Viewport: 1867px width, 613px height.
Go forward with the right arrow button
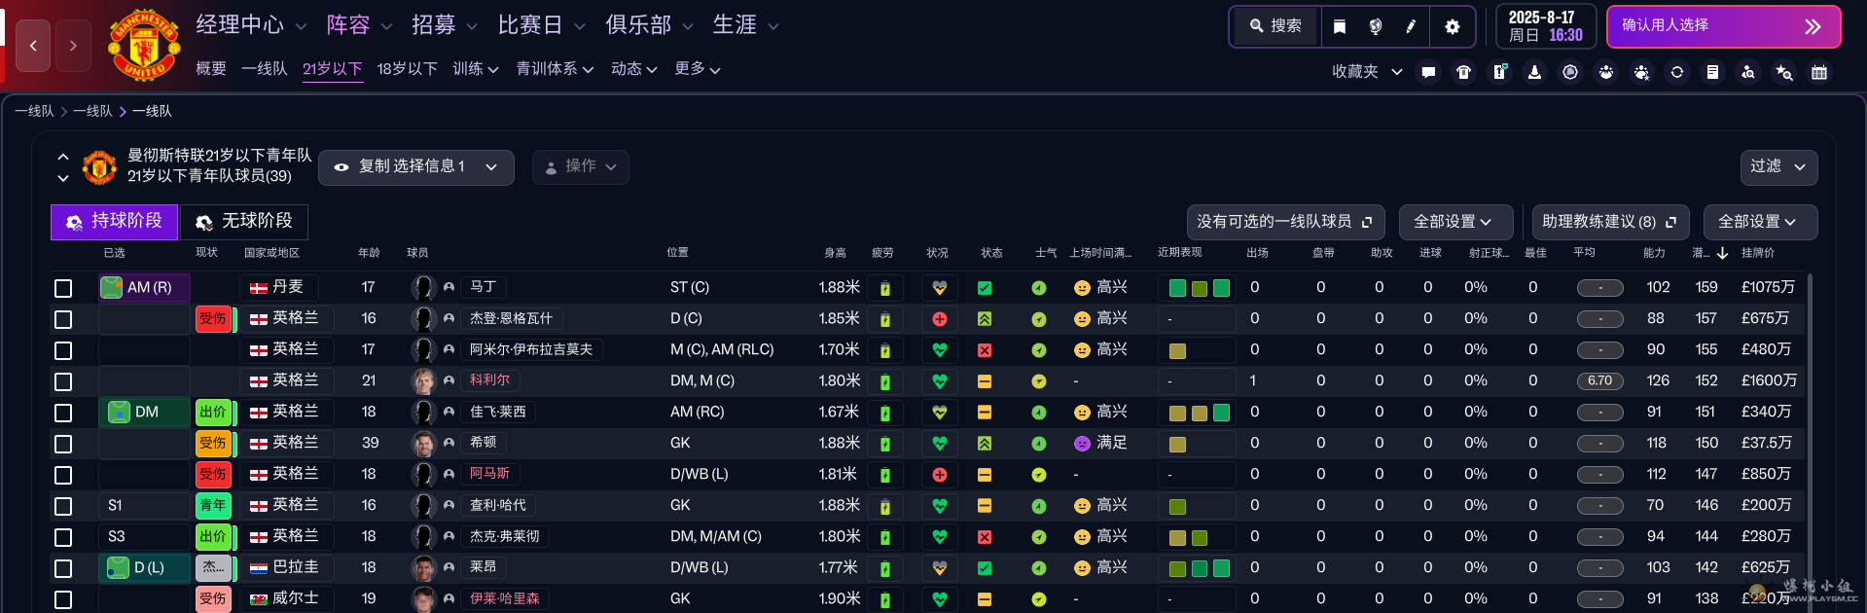pos(73,45)
